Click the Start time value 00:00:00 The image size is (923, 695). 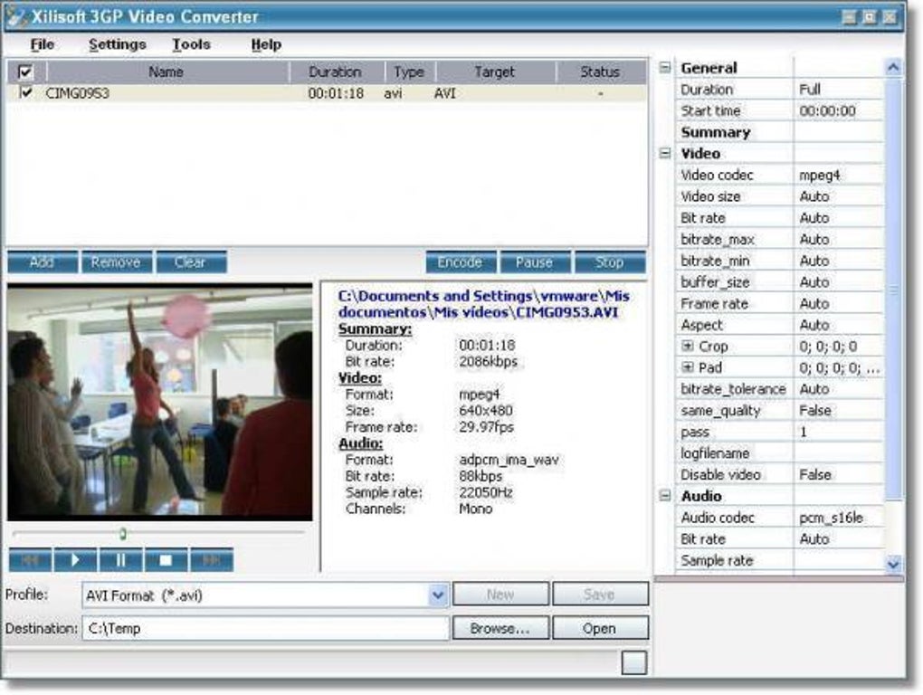point(838,110)
